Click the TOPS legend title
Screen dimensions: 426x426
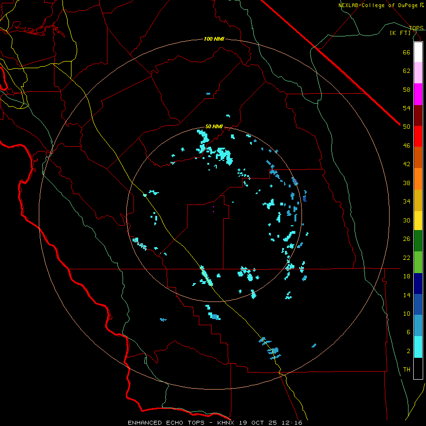[416, 28]
